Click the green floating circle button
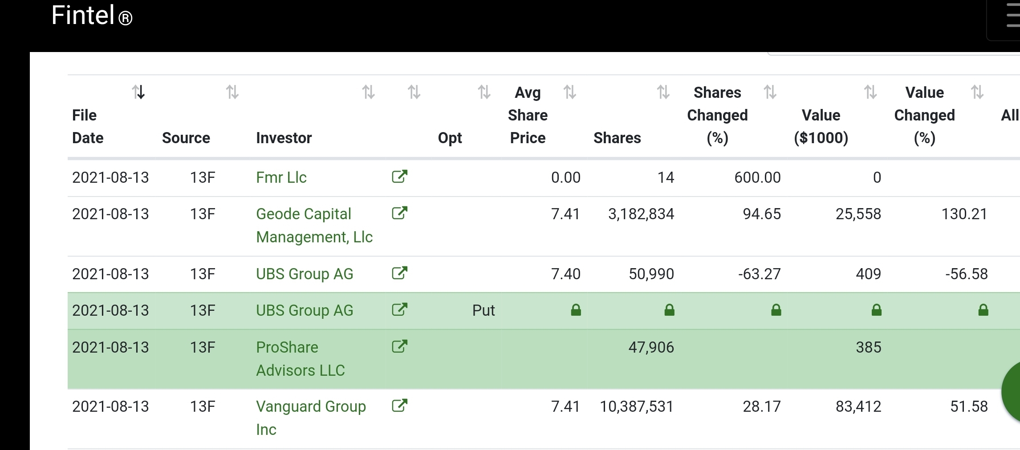Image resolution: width=1020 pixels, height=450 pixels. tap(1012, 391)
